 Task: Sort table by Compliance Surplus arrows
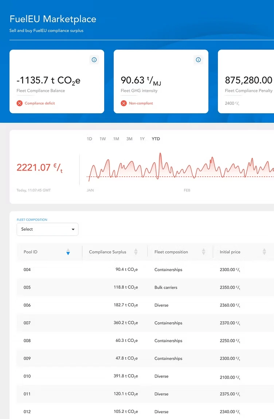point(136,252)
